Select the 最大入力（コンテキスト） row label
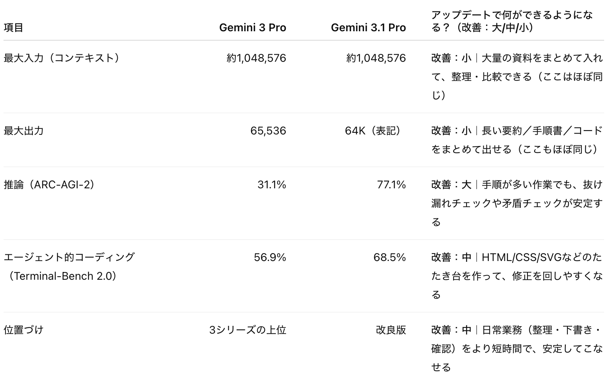Screen dimensions: 610x379 [61, 58]
